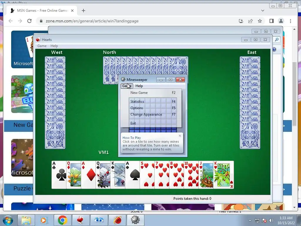
Task: Switch to Hearts in the taskbar
Action: 80,220
